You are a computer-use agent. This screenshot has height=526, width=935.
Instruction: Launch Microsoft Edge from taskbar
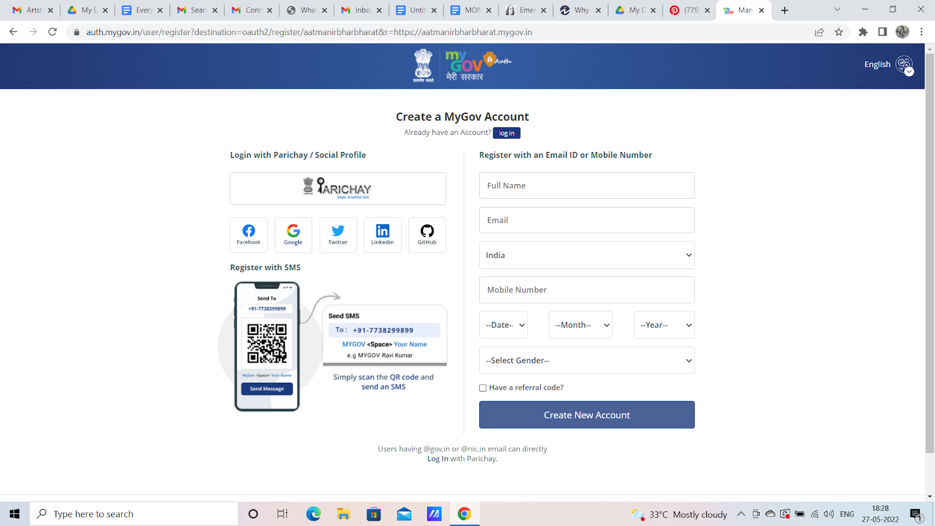(x=313, y=514)
